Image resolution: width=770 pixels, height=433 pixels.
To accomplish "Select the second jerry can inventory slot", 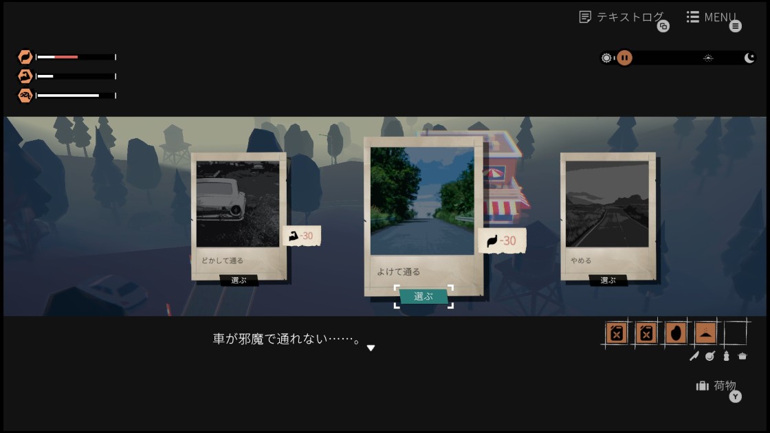I will [x=646, y=333].
